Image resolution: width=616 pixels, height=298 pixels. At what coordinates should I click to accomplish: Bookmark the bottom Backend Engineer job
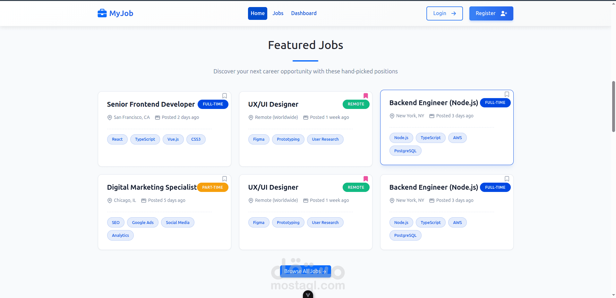[507, 179]
